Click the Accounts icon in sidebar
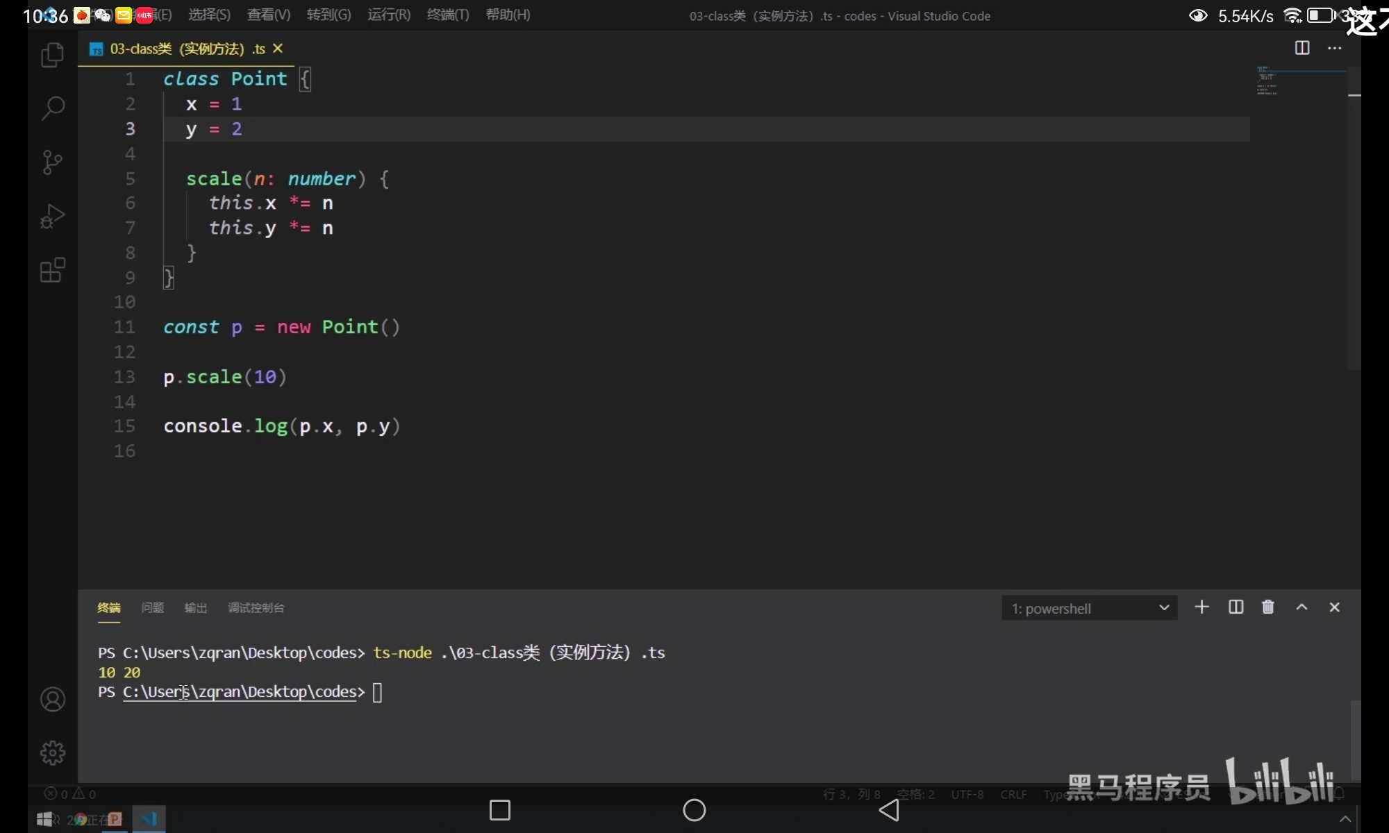The image size is (1389, 833). tap(53, 699)
